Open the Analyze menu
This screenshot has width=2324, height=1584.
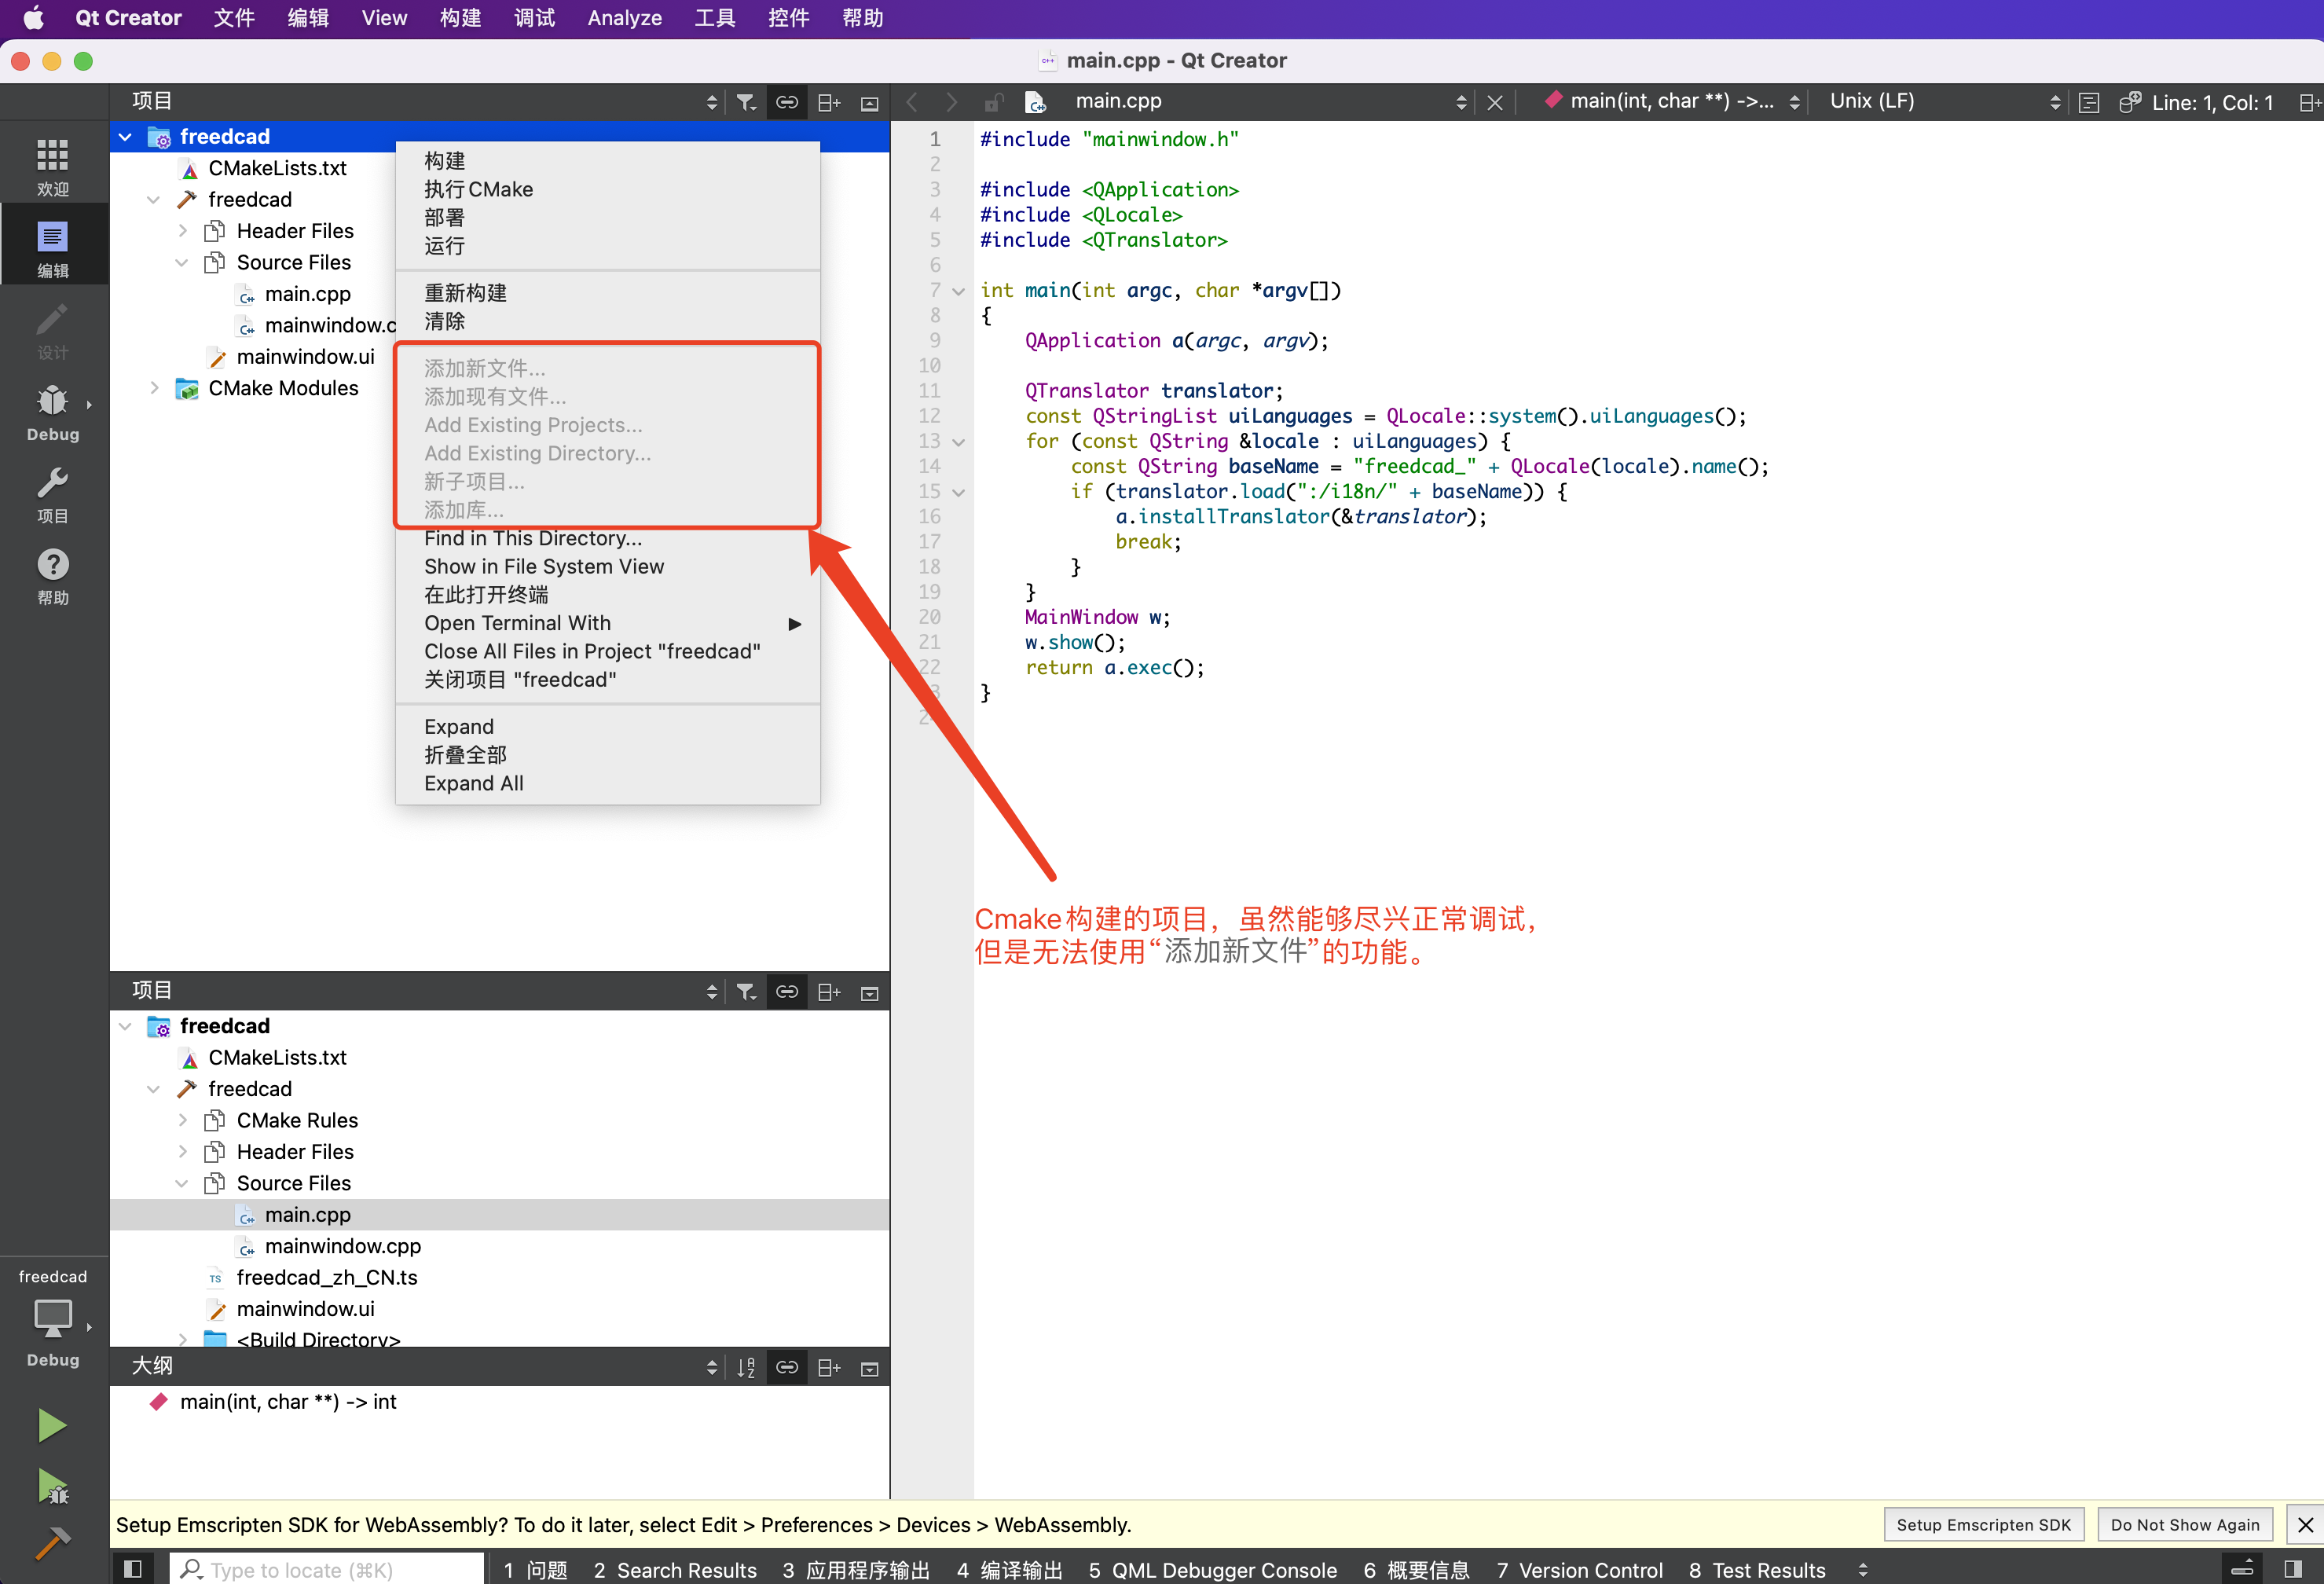624,18
